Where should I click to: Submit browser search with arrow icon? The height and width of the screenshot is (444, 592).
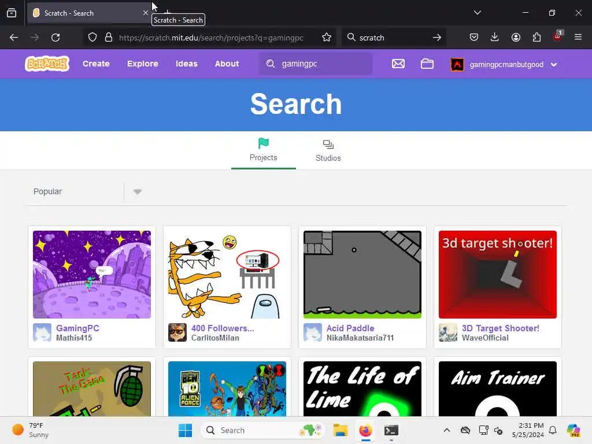pos(437,38)
